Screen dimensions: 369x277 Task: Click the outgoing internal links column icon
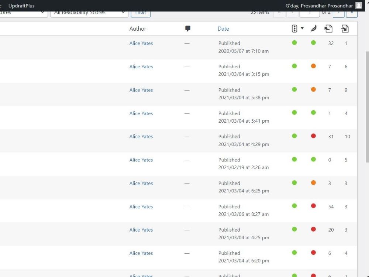[328, 28]
